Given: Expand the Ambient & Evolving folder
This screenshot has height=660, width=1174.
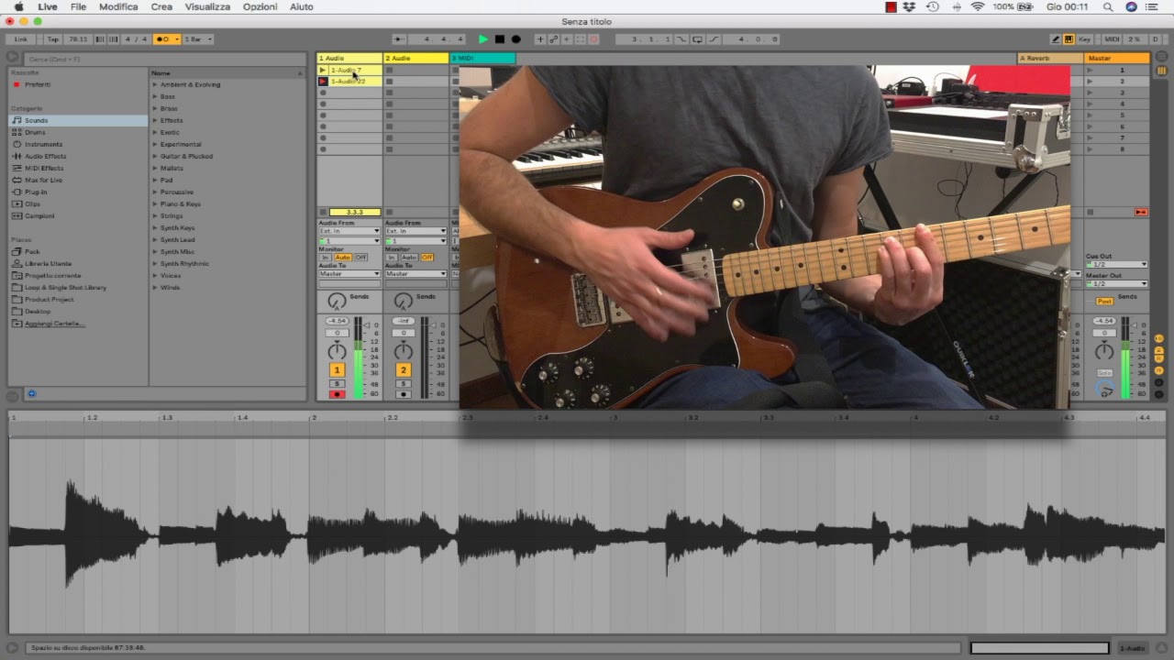Looking at the screenshot, I should pyautogui.click(x=155, y=84).
